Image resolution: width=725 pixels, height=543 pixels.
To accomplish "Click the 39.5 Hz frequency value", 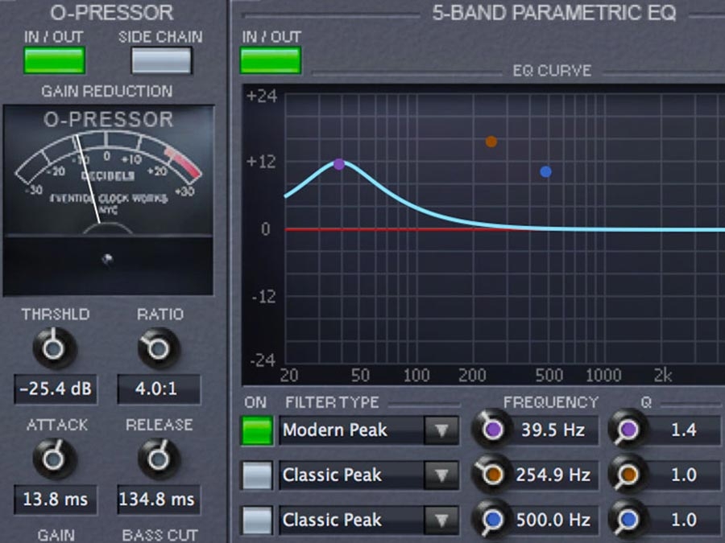I will pos(553,430).
